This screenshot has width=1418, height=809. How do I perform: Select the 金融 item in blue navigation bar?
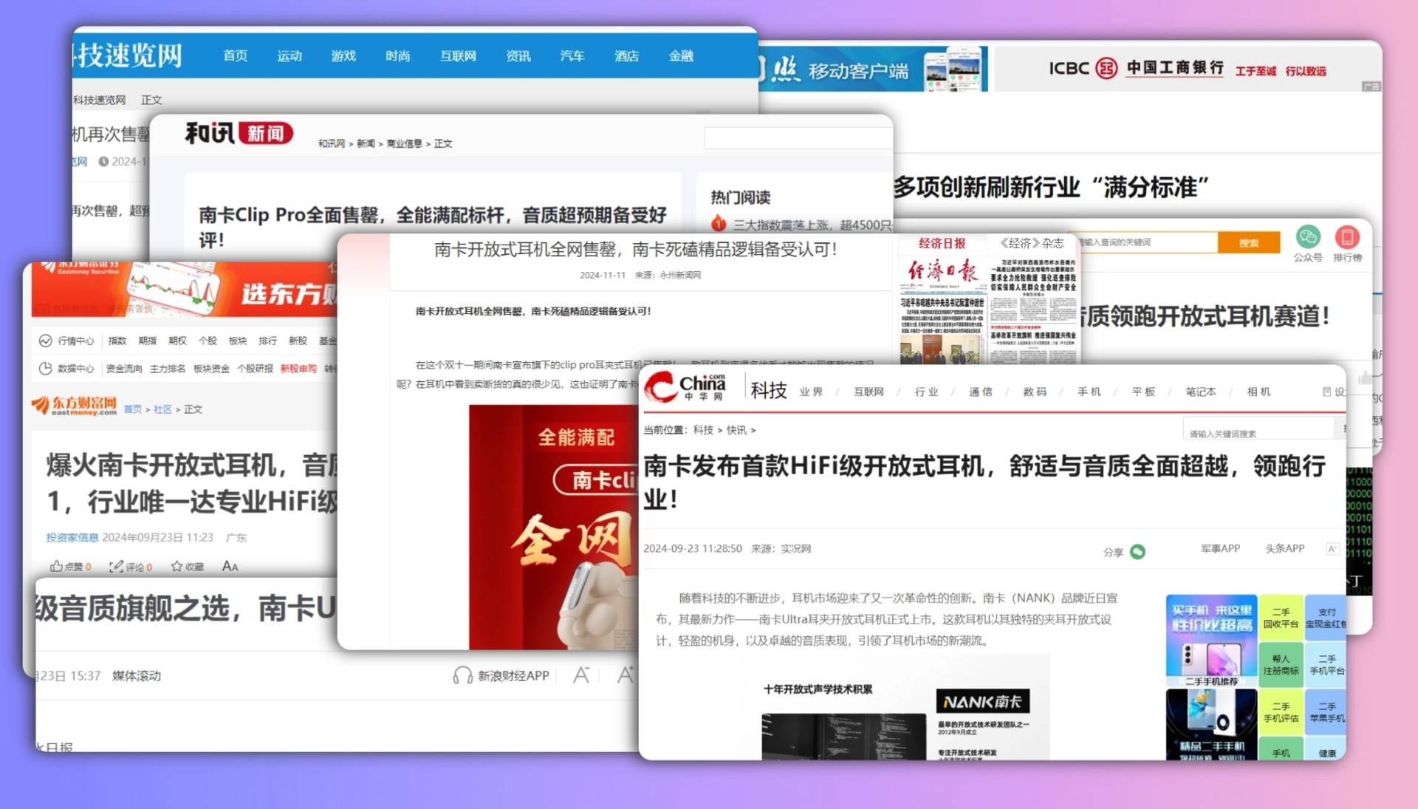[x=681, y=56]
